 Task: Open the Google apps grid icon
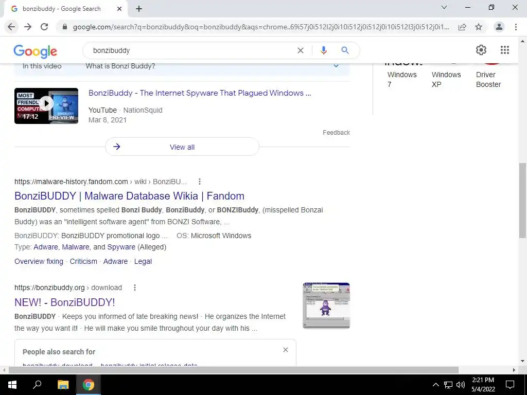pos(504,50)
